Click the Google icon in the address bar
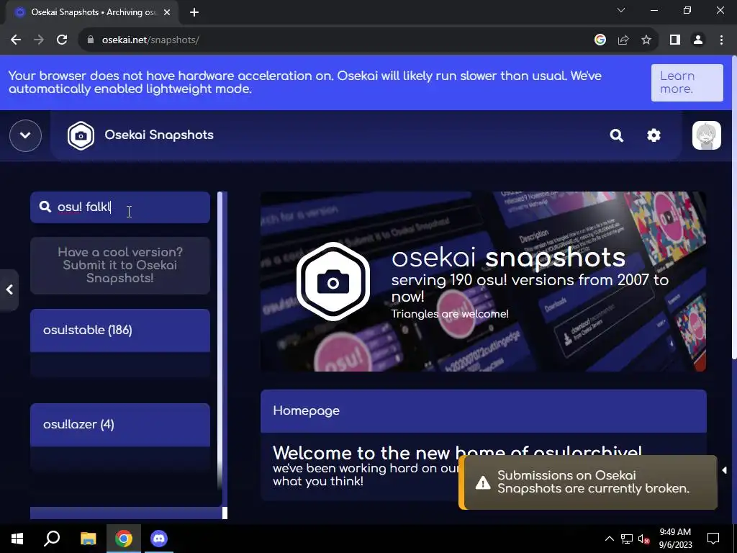Image resolution: width=737 pixels, height=553 pixels. (600, 40)
